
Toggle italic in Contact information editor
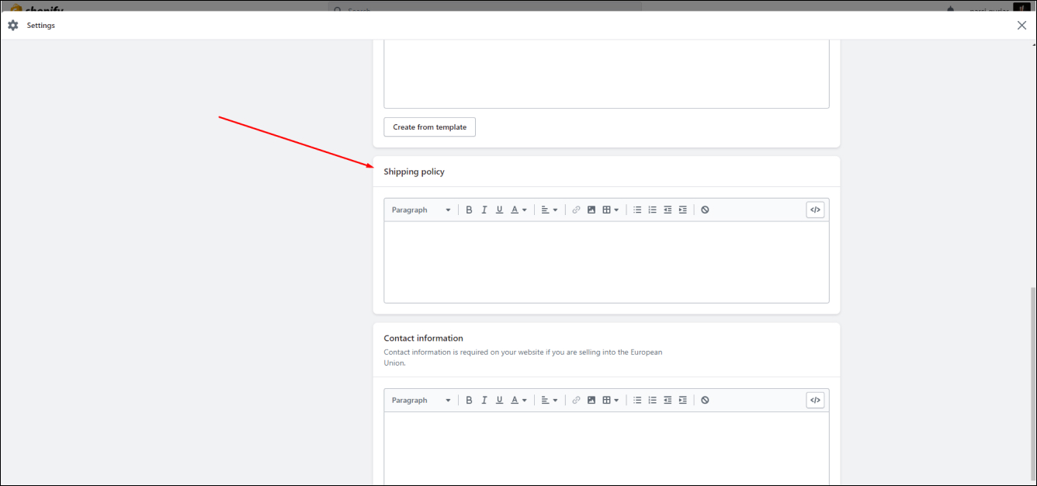(x=484, y=400)
